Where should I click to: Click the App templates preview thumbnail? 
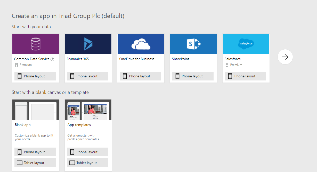click(88, 110)
